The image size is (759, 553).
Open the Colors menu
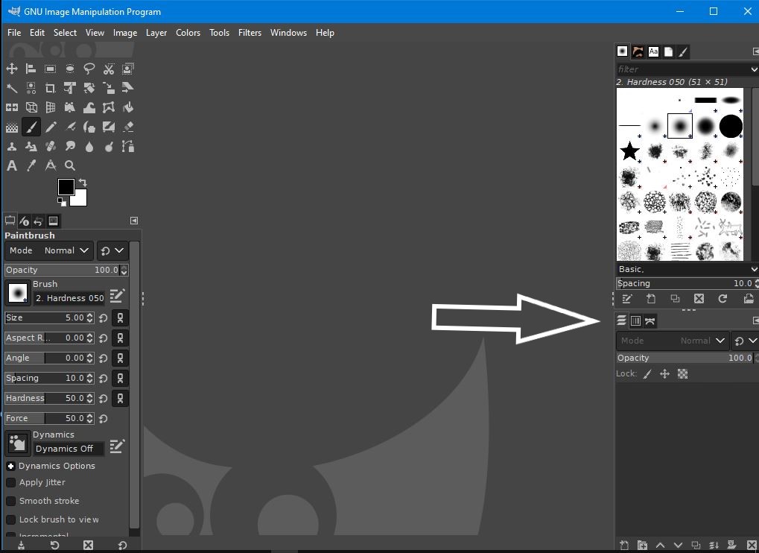[188, 33]
